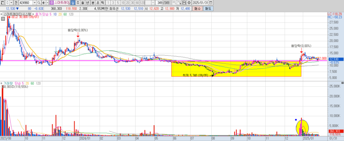Expand the dropdown next to speaker icon
The image size is (344, 141).
click(47, 3)
